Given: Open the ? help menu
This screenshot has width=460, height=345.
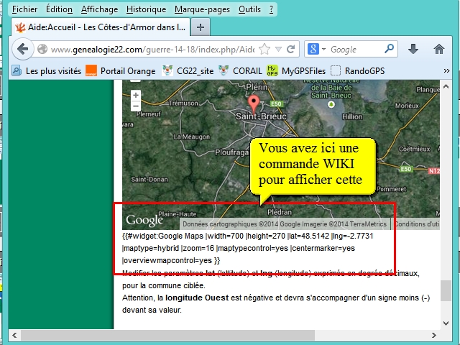Looking at the screenshot, I should [272, 9].
